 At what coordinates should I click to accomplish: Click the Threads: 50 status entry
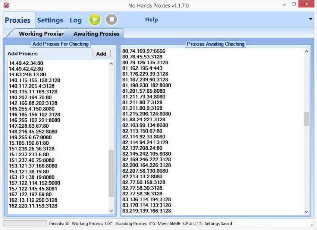tap(59, 224)
